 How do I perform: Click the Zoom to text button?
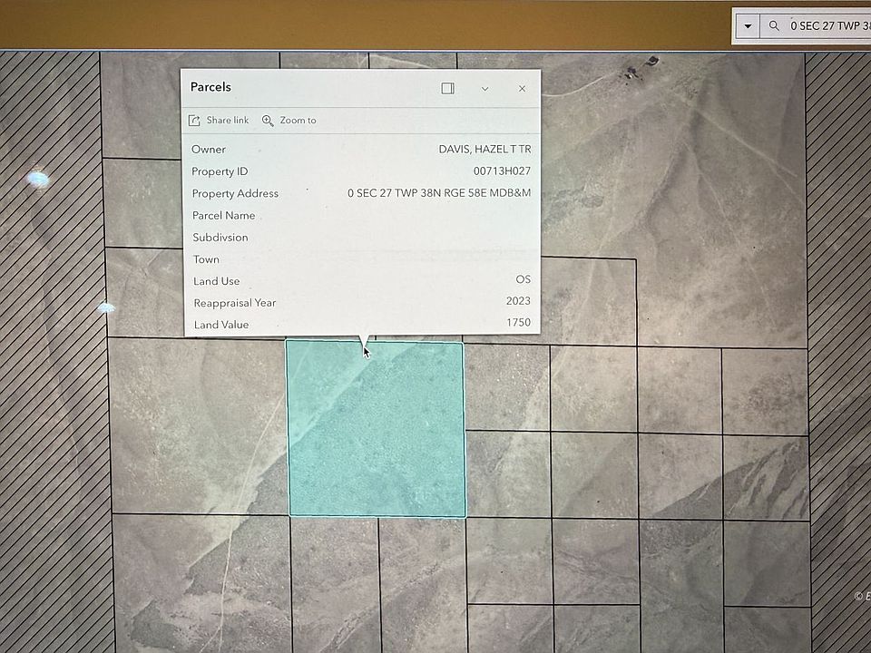298,120
